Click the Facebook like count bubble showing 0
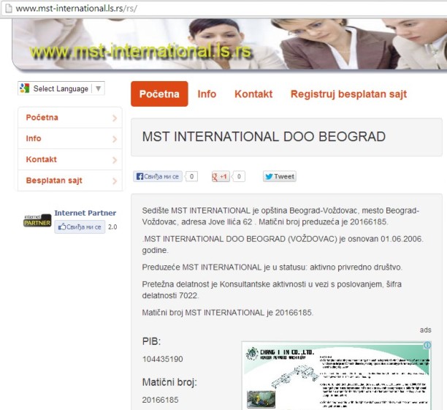447x410 pixels. (191, 176)
